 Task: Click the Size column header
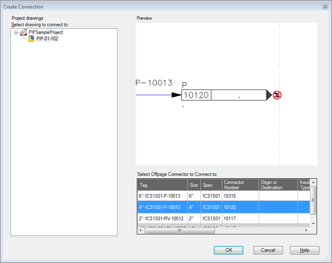click(194, 185)
